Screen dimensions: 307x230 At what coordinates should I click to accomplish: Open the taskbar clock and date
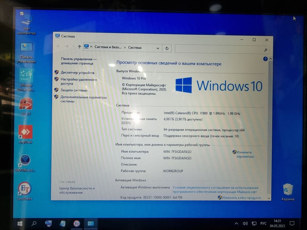pos(277,223)
